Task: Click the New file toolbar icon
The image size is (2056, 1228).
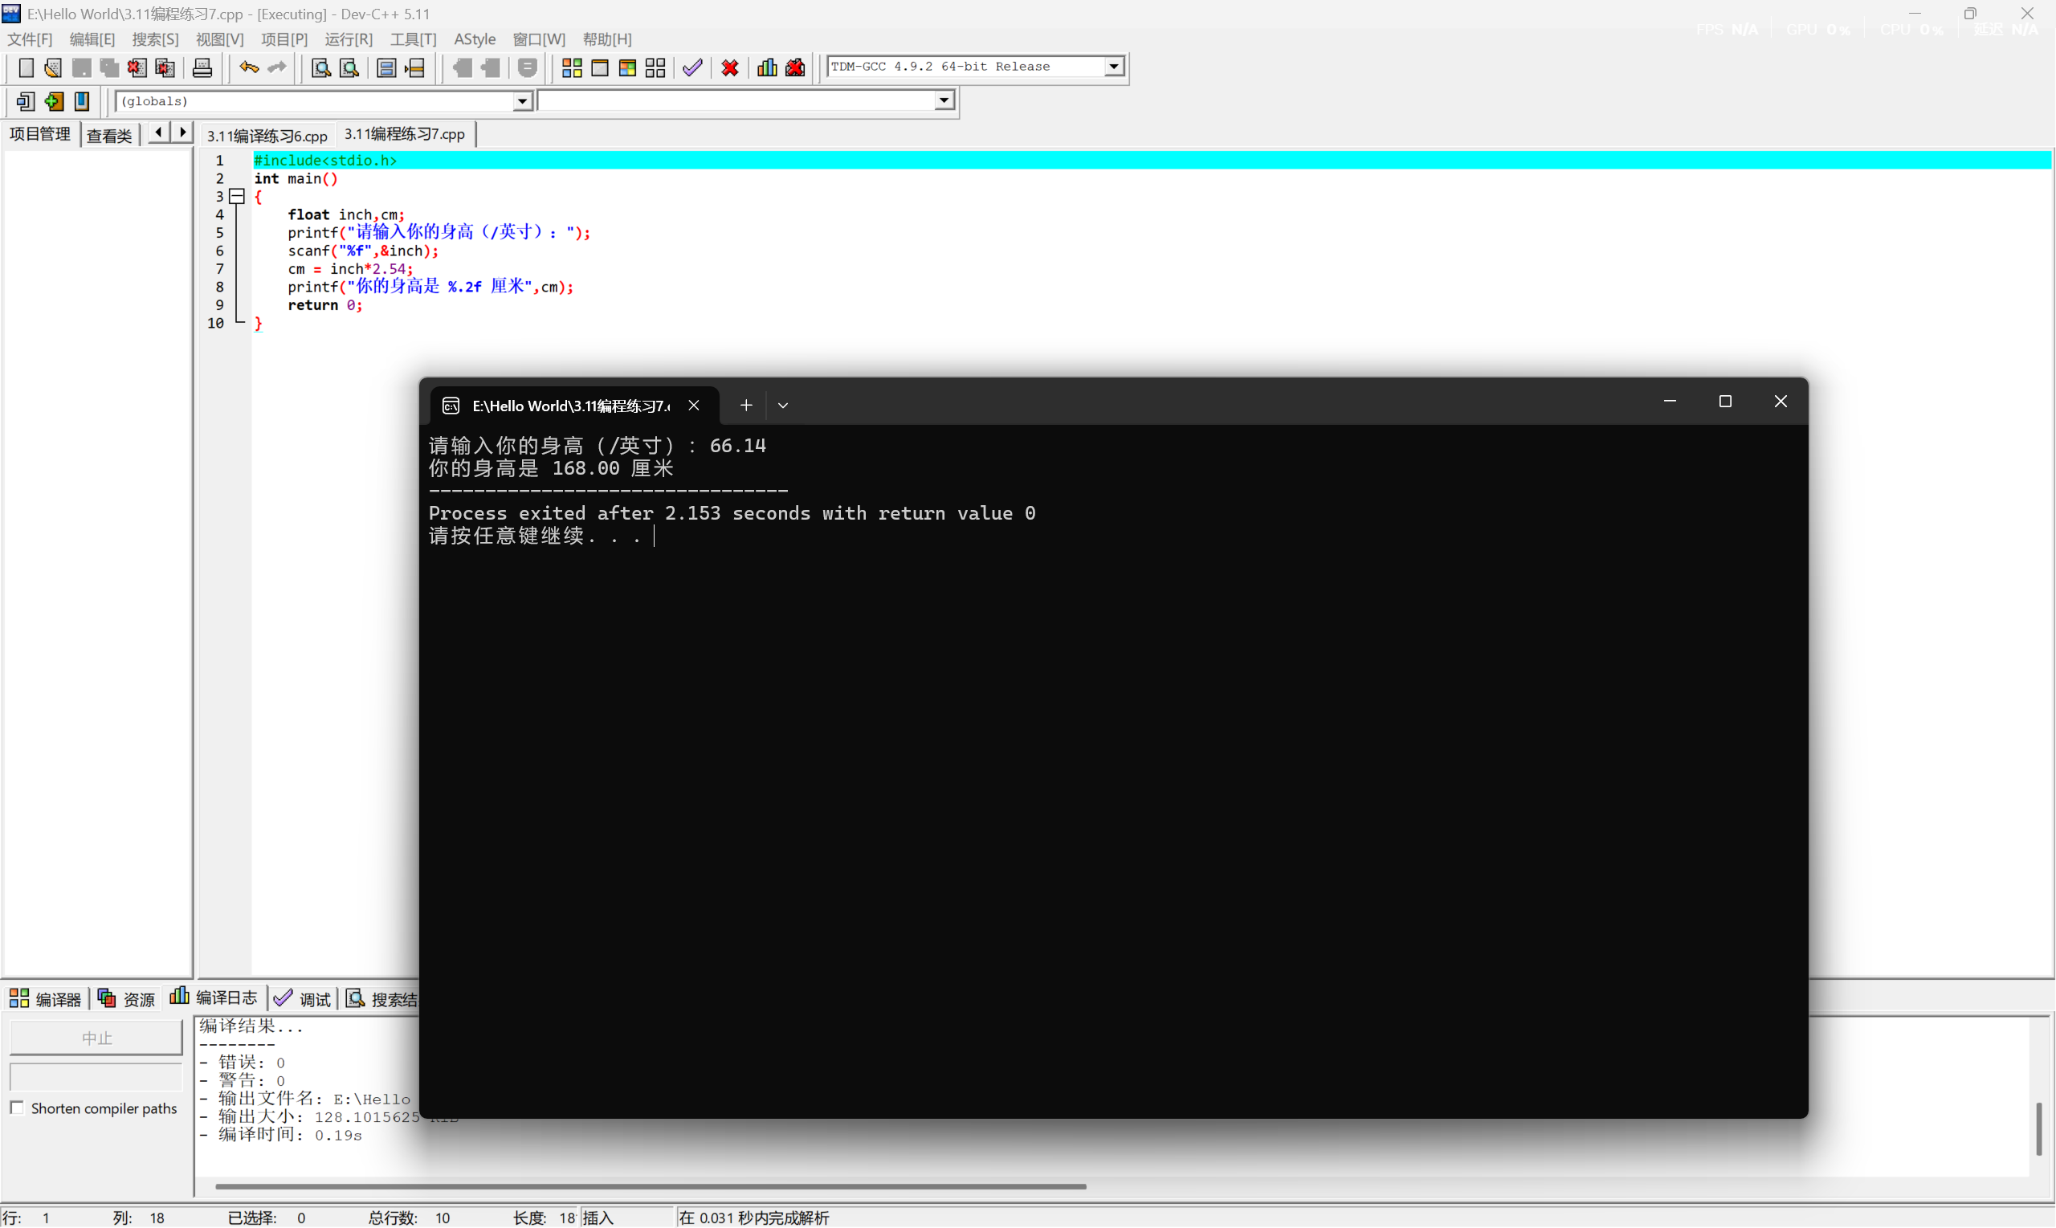Action: tap(26, 67)
